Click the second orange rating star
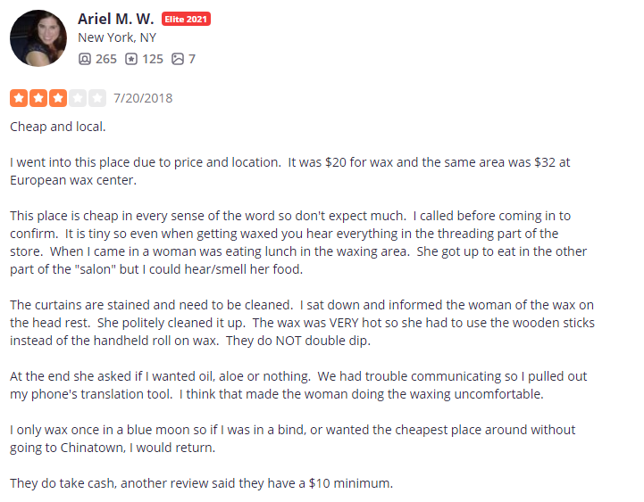This screenshot has height=502, width=644. pyautogui.click(x=38, y=97)
